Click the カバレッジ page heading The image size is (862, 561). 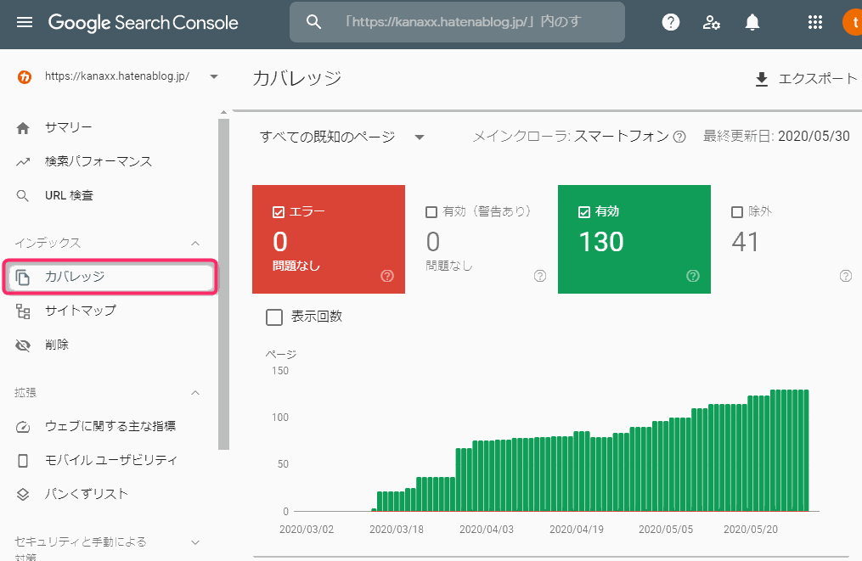coord(297,79)
